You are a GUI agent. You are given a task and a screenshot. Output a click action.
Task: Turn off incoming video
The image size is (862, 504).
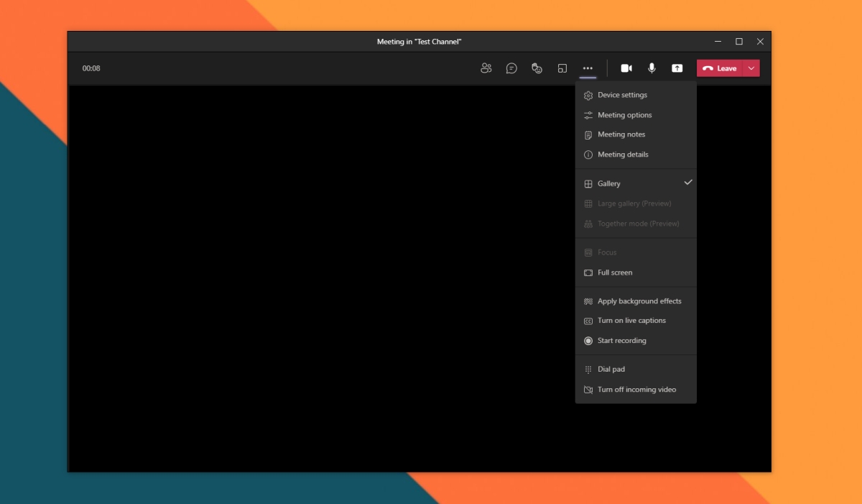pyautogui.click(x=636, y=390)
